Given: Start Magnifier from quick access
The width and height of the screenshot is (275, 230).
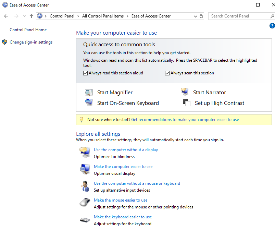Looking at the screenshot, I should 115,93.
